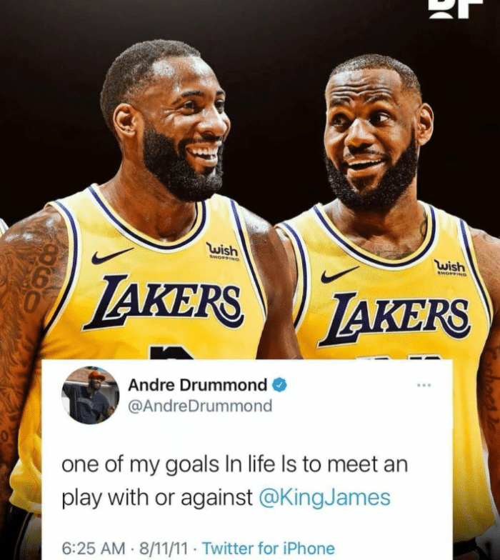Click the Wish Shopping patch on the left jersey
This screenshot has width=500, height=560.
pyautogui.click(x=223, y=251)
